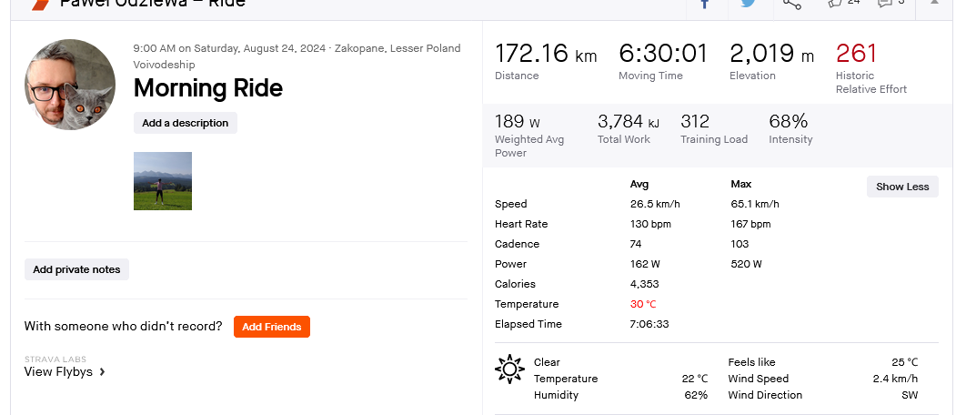Viewport: 956px width, 415px height.
Task: Click the clear weather sun icon
Action: [509, 369]
